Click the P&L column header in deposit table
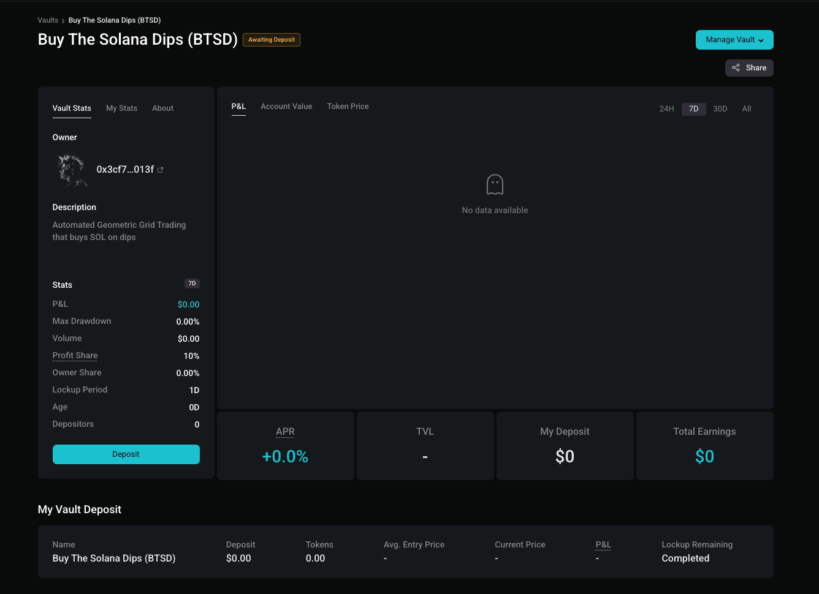The image size is (819, 594). [603, 544]
